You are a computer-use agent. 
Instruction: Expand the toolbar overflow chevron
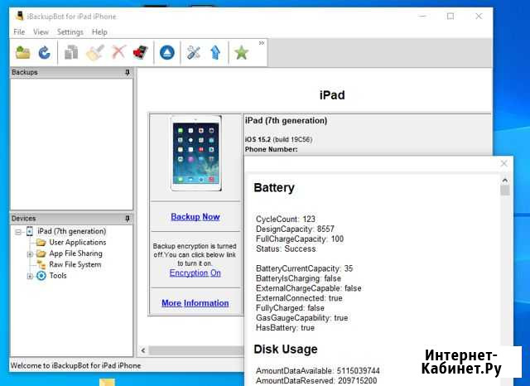coord(262,43)
